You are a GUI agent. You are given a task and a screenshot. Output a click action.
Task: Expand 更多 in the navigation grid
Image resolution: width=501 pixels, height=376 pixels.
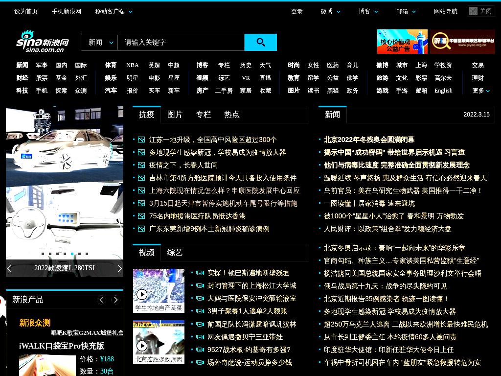481,91
